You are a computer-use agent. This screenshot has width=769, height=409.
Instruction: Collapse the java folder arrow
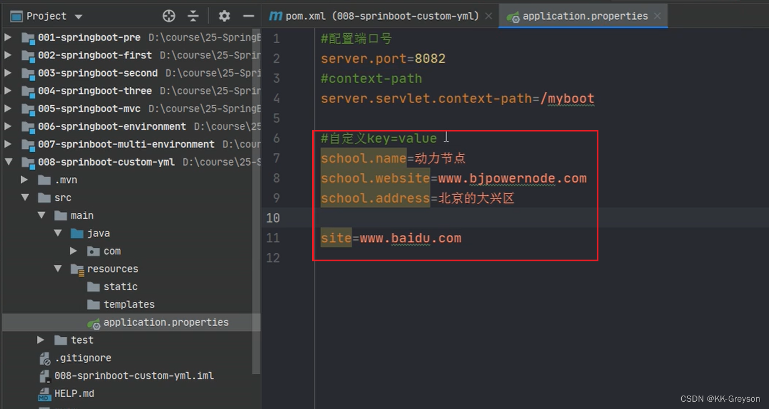[x=58, y=233]
